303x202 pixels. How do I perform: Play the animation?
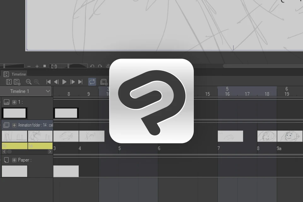tap(64, 82)
